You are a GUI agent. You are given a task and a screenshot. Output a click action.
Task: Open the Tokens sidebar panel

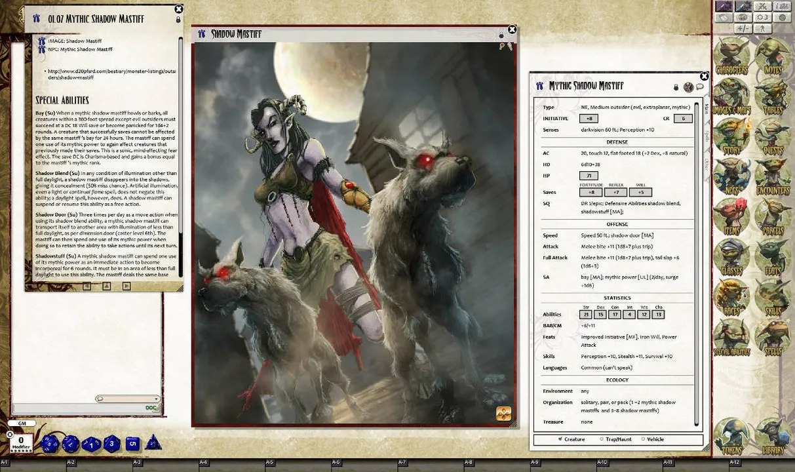732,437
